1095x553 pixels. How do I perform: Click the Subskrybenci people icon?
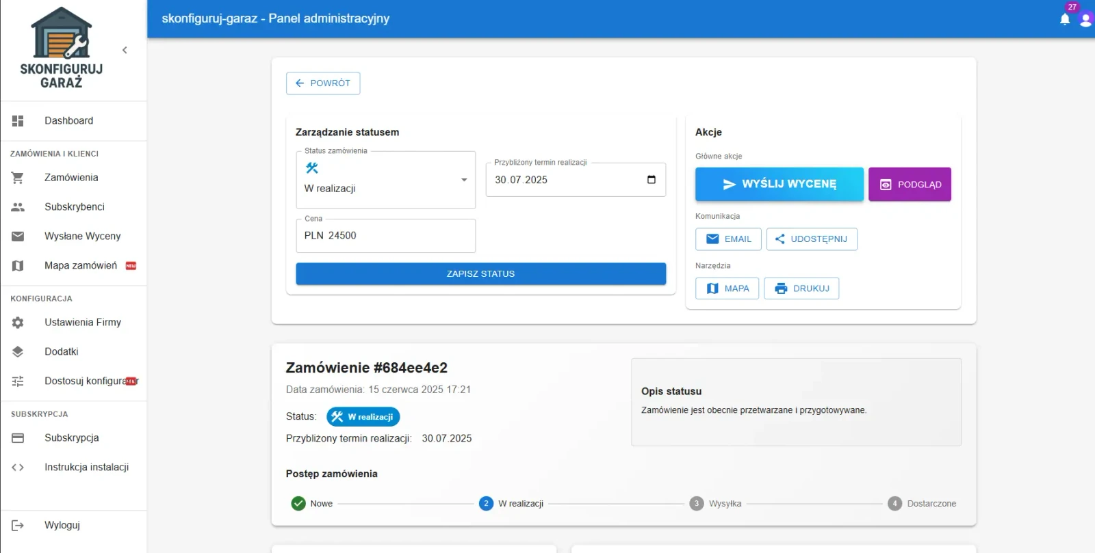point(18,207)
